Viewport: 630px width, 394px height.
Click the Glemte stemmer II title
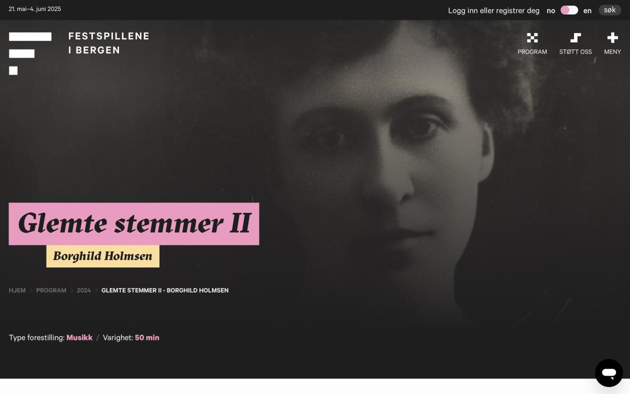(x=134, y=224)
